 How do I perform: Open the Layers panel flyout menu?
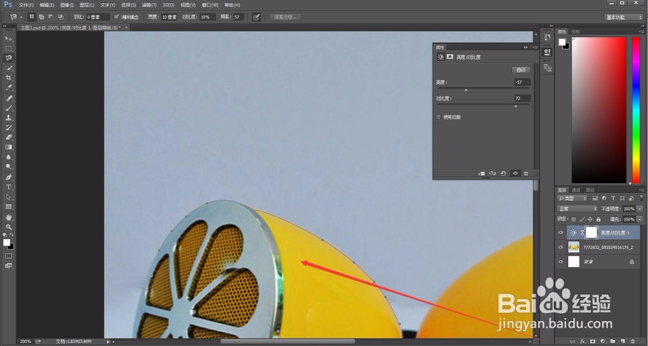tap(642, 190)
